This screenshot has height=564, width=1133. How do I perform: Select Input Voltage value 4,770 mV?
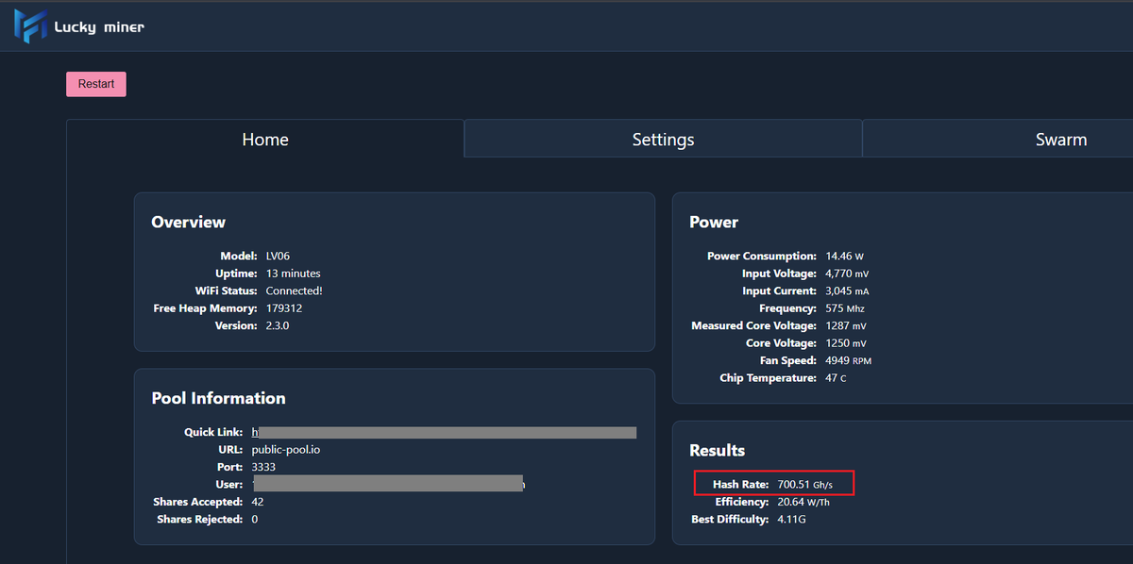click(847, 274)
